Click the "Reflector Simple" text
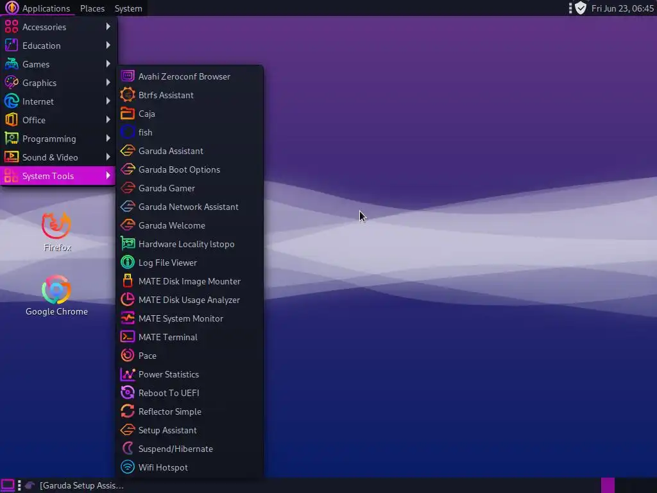Screen dimensions: 657x493 (x=169, y=411)
